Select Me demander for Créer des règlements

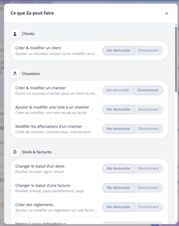tap(118, 207)
